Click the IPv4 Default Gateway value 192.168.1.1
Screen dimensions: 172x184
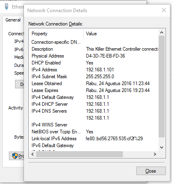(x=97, y=97)
